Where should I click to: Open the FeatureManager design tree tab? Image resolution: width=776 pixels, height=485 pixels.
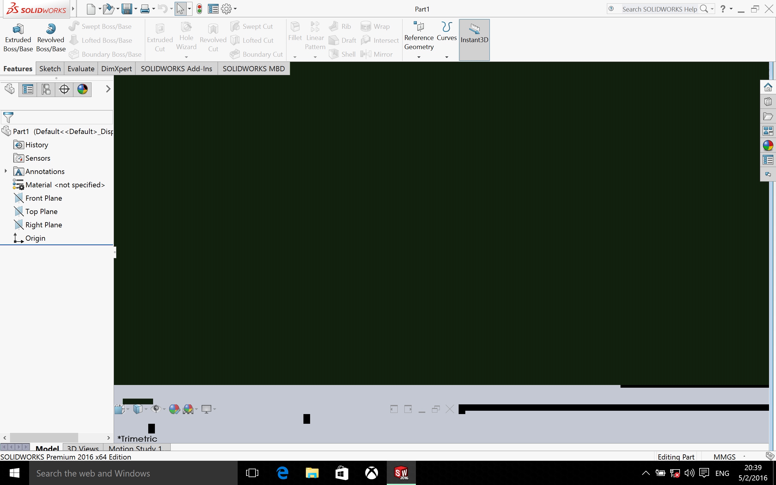(10, 89)
